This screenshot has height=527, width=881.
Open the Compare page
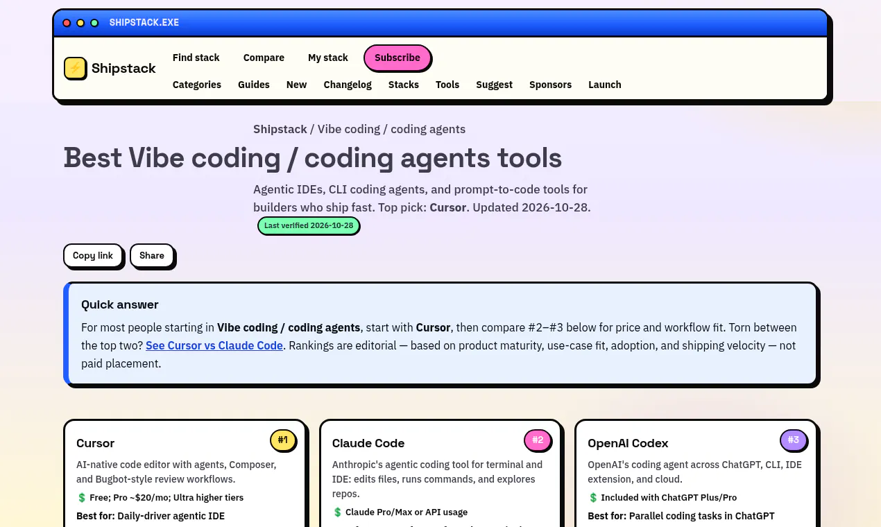pyautogui.click(x=264, y=58)
